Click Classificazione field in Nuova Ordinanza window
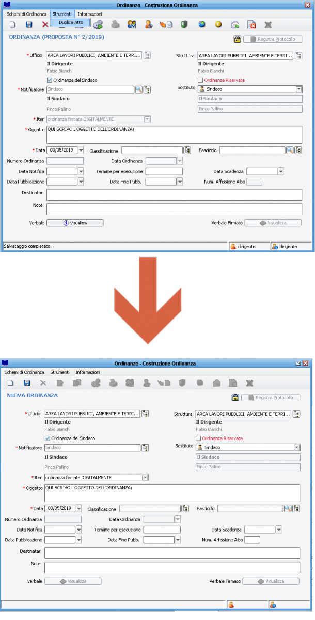315x620 pixels. pos(150,508)
